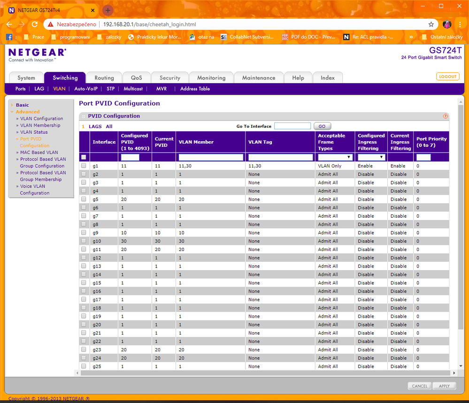
Task: Reload the page with refresh icon
Action: [35, 24]
